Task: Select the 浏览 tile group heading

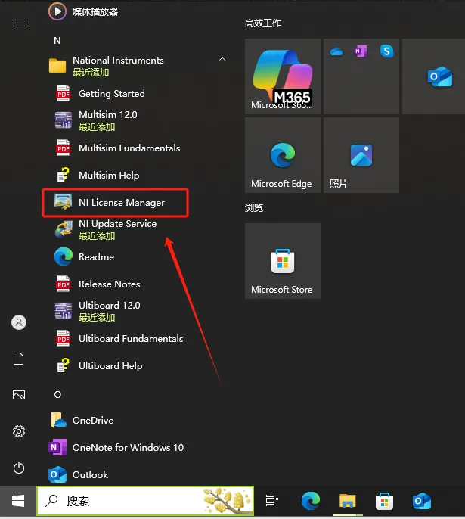Action: coord(254,208)
